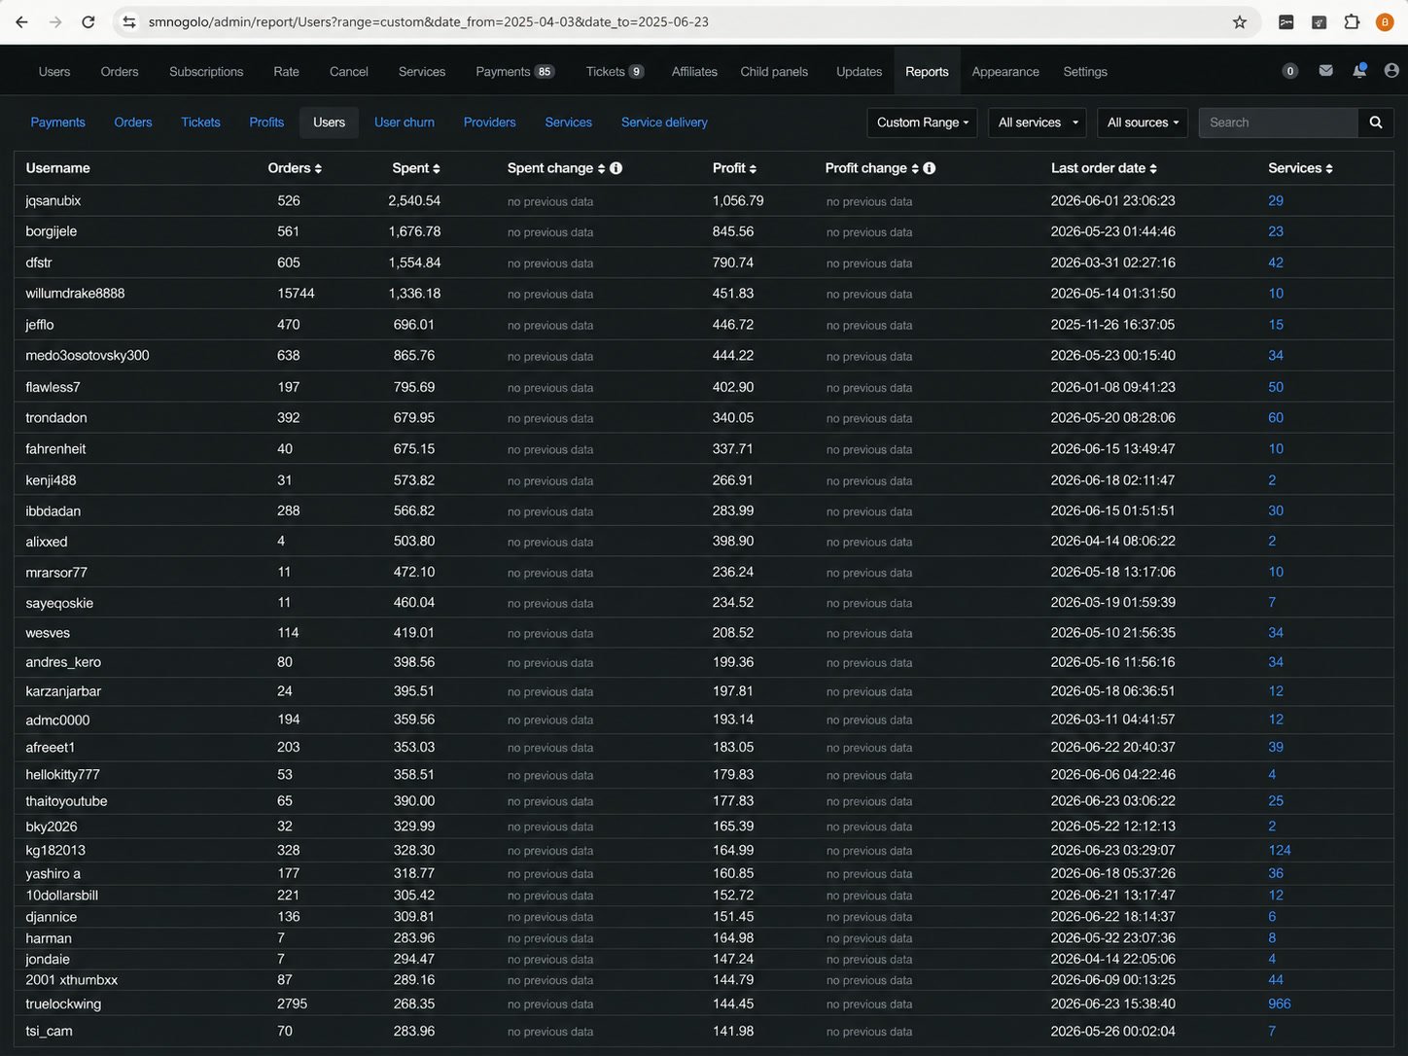Viewport: 1408px width, 1056px height.
Task: Show info icon beside Spent change
Action: pyautogui.click(x=616, y=168)
